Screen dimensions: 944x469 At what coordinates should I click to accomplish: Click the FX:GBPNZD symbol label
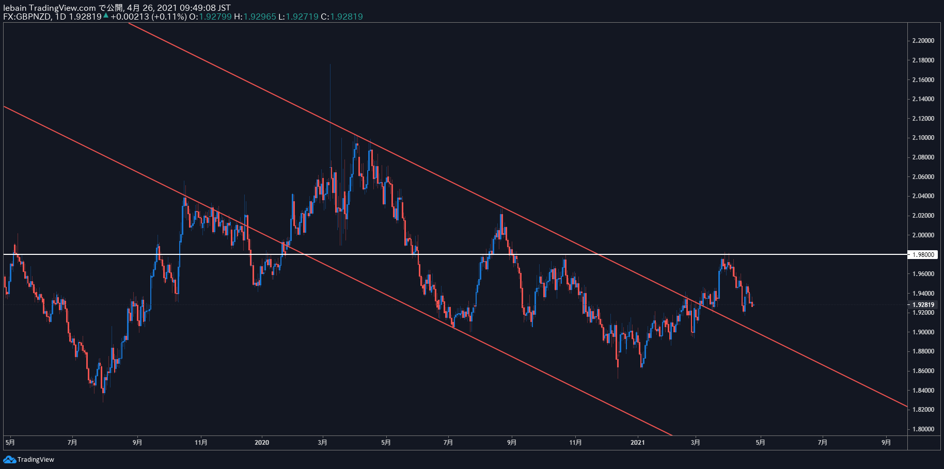coord(27,17)
